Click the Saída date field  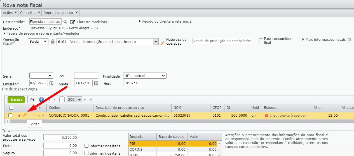pos(83,83)
